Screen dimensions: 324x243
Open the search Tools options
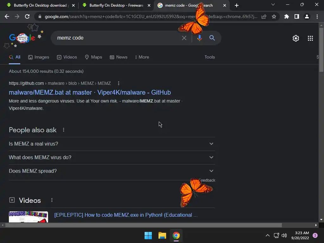click(209, 57)
